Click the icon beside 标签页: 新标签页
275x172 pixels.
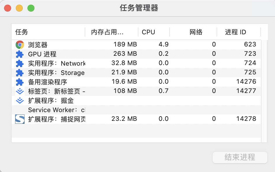point(20,91)
